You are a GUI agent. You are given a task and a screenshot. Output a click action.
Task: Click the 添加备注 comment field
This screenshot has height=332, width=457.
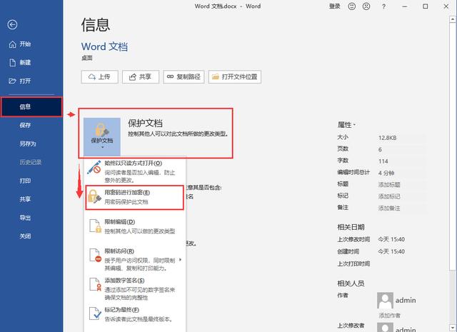[401, 208]
